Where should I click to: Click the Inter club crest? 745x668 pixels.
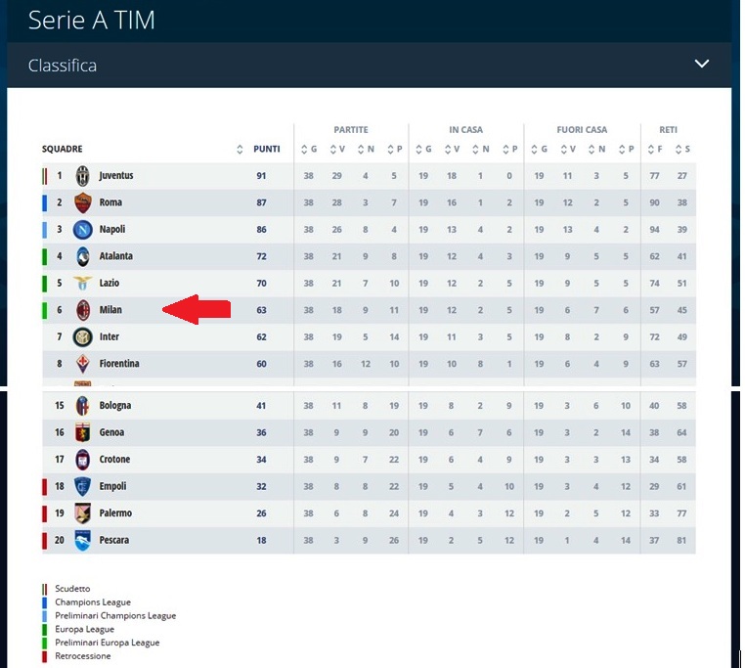pyautogui.click(x=83, y=337)
